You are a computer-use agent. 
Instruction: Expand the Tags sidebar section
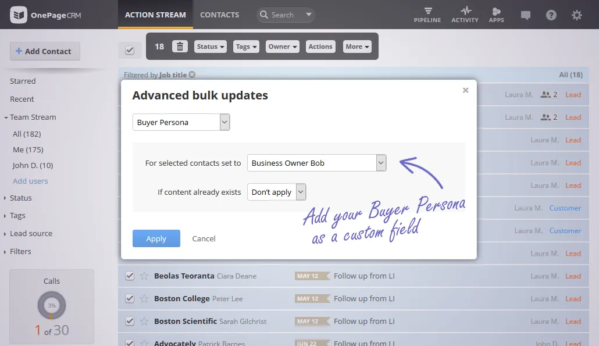click(x=5, y=215)
